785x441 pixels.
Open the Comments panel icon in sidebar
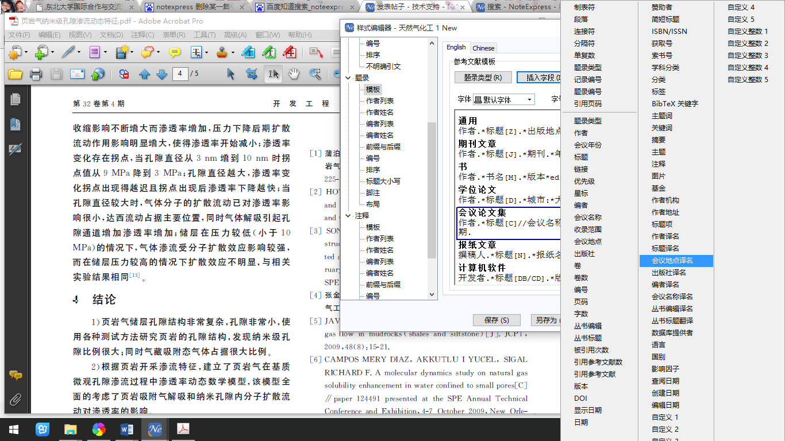pos(16,376)
